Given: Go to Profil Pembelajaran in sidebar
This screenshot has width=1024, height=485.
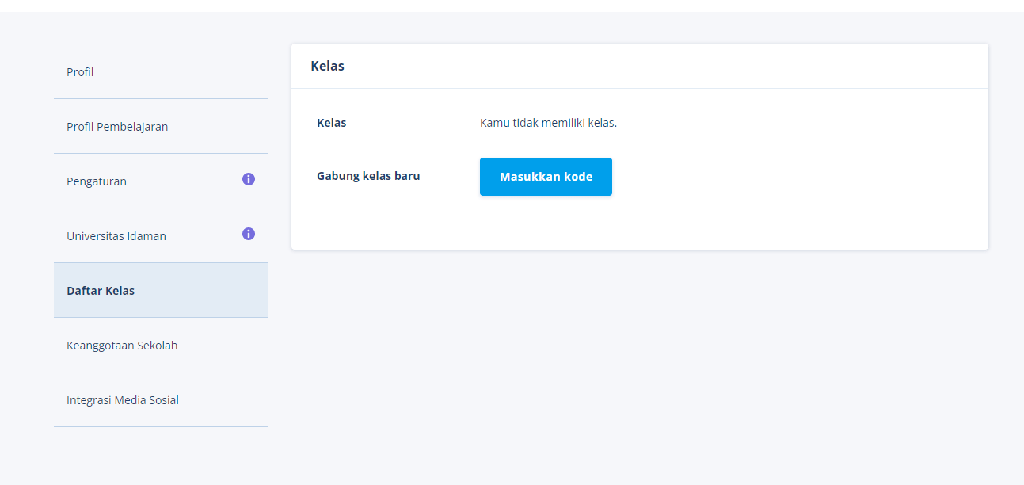Looking at the screenshot, I should pos(161,126).
